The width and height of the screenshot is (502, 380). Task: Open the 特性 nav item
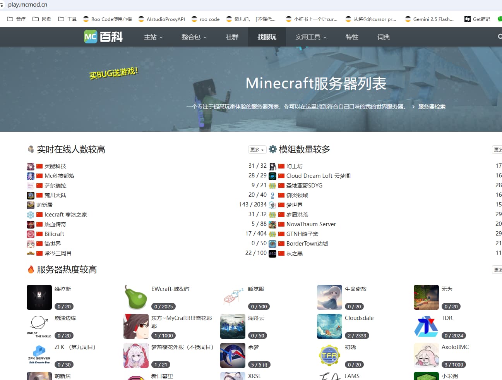coord(352,37)
